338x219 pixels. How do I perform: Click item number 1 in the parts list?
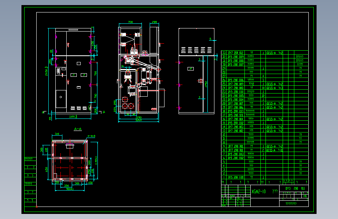tap(224, 177)
